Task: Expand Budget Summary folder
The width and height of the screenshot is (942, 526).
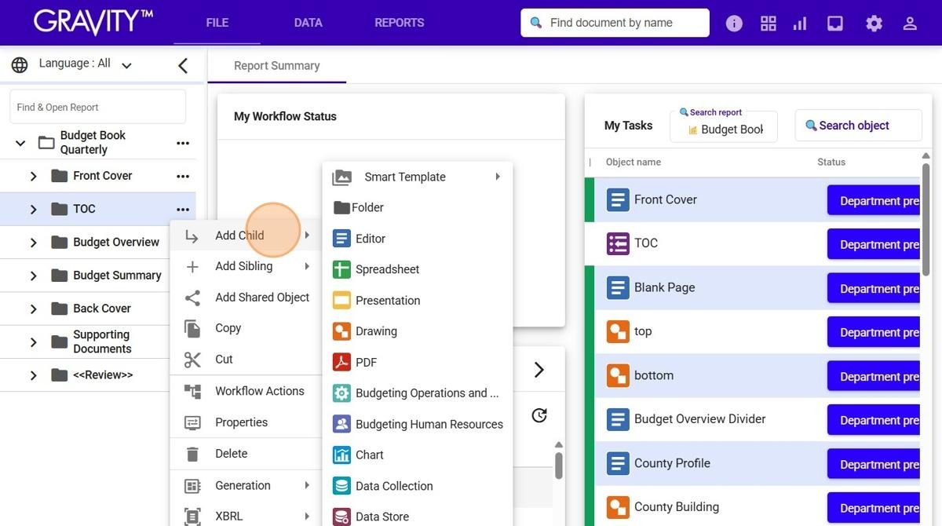Action: coord(33,276)
